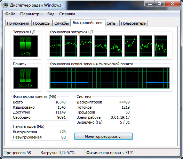Open the Вид menu

(51, 14)
